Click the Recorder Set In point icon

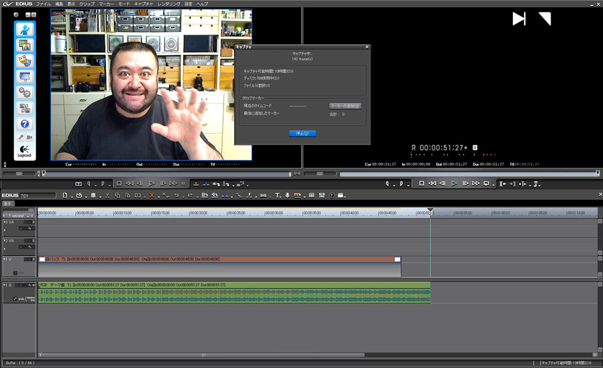click(387, 184)
